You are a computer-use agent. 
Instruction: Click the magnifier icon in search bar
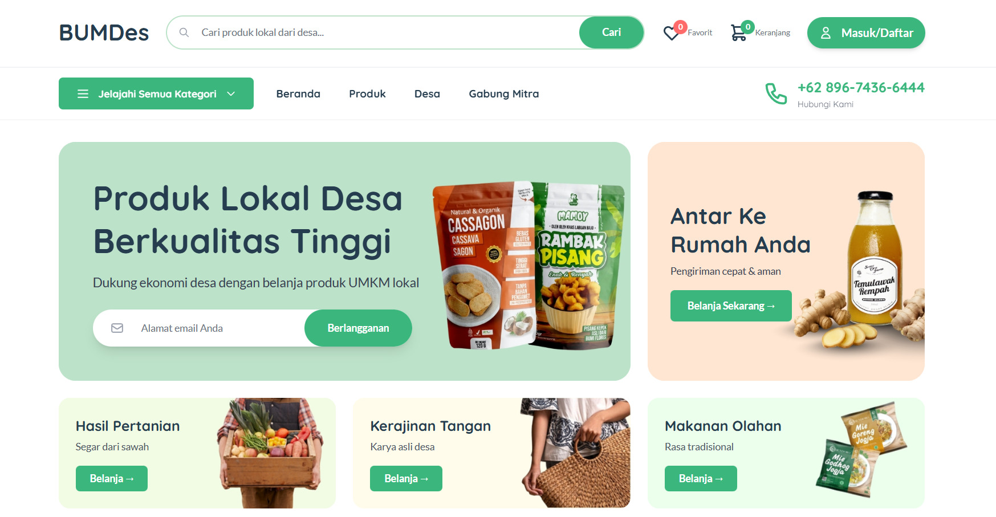[x=184, y=32]
